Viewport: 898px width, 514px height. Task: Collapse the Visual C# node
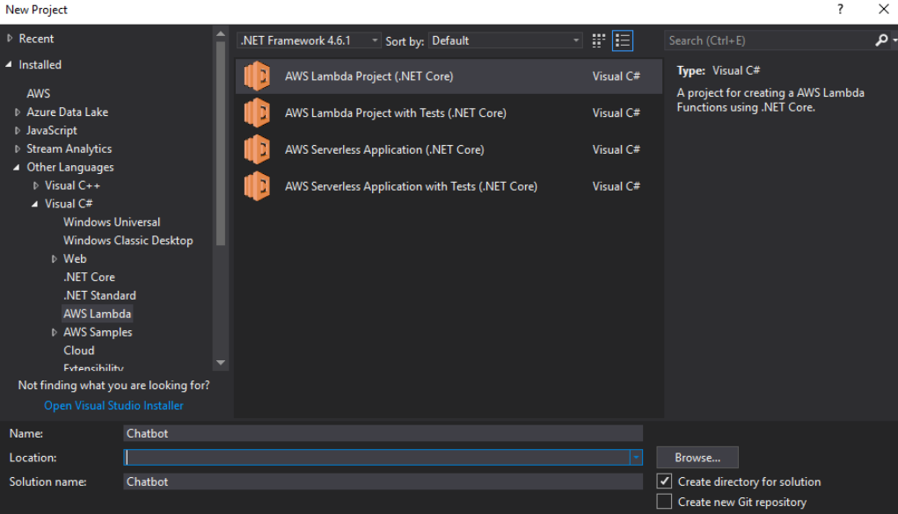tap(34, 204)
